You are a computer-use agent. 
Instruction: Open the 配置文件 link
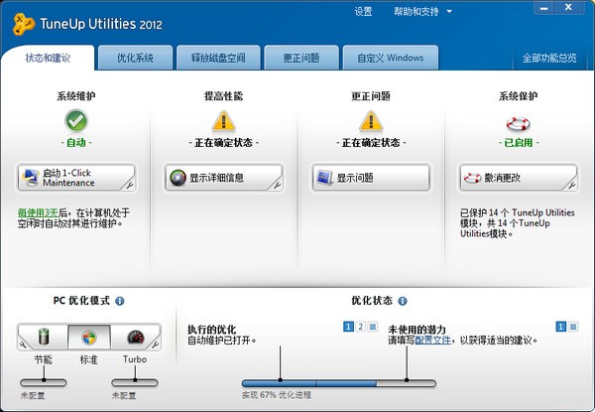click(433, 340)
